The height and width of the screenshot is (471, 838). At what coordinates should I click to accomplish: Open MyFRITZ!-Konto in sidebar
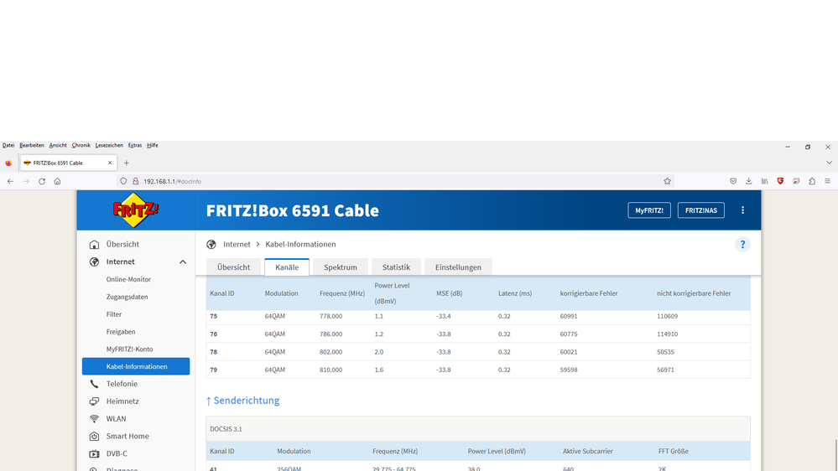pos(129,349)
